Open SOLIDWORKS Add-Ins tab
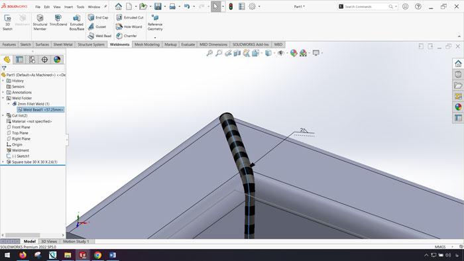 pos(251,44)
